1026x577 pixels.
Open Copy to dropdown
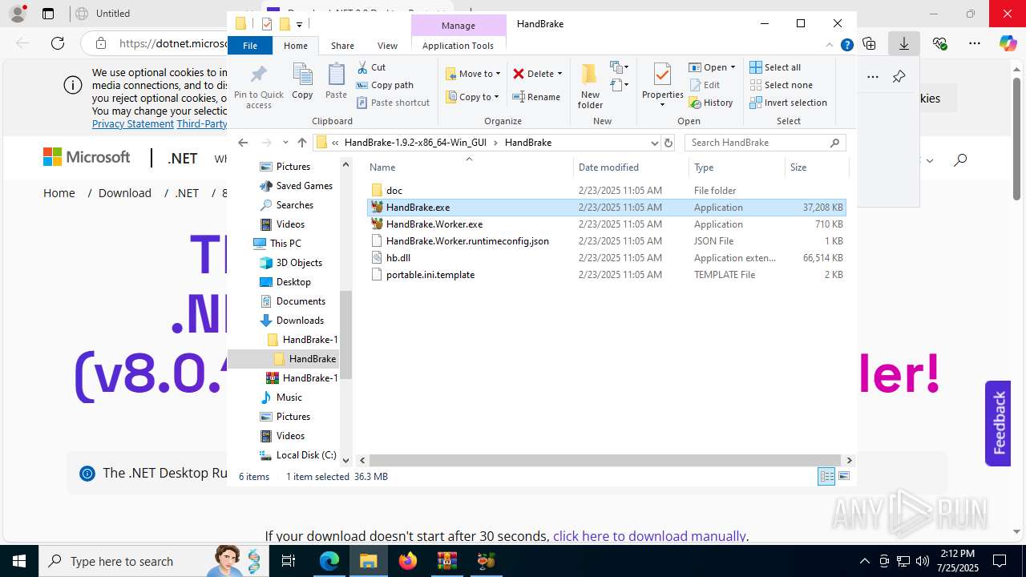pos(473,97)
